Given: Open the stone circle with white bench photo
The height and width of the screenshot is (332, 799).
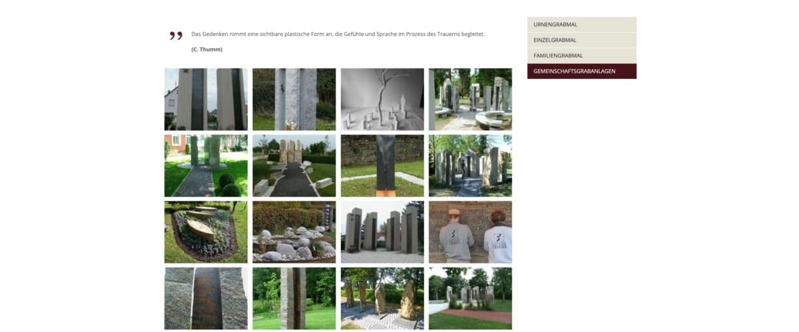Looking at the screenshot, I should (x=470, y=100).
